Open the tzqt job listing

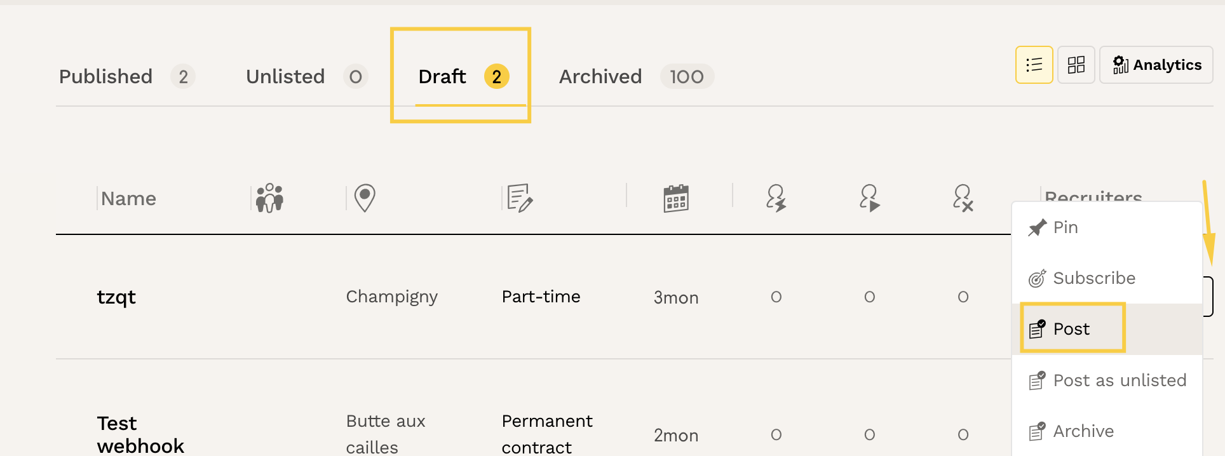(x=116, y=297)
